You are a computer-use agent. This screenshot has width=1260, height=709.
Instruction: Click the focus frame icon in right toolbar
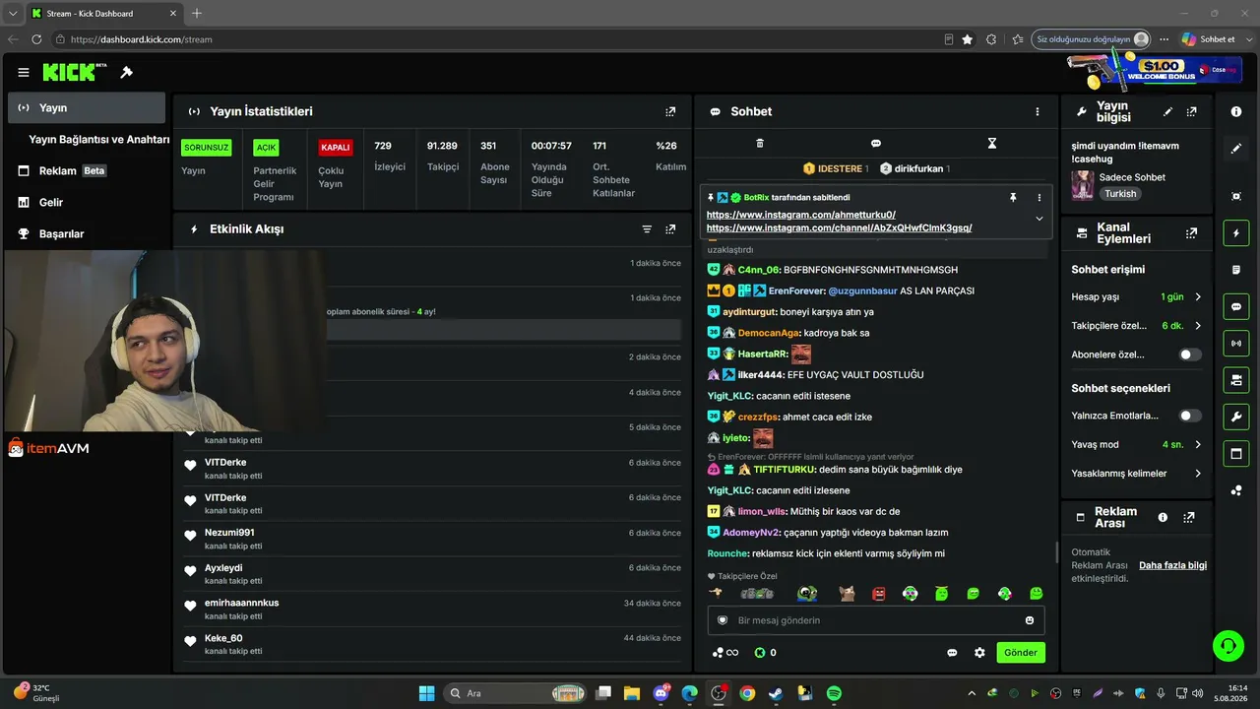coord(1236,196)
